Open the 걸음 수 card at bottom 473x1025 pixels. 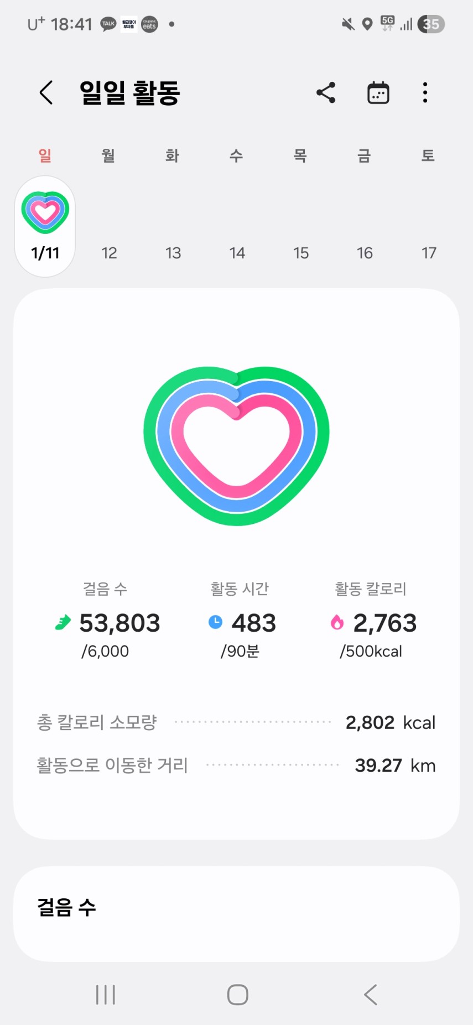[x=236, y=913]
